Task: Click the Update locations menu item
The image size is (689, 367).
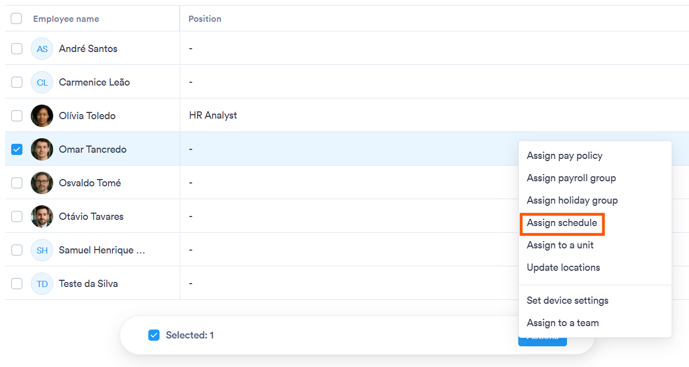Action: point(563,267)
